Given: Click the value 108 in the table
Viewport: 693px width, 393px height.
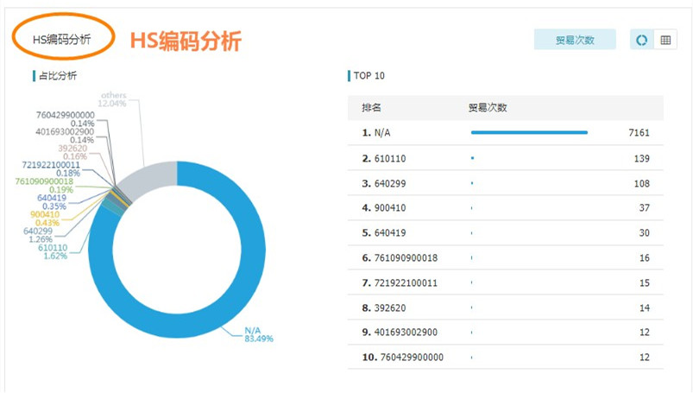Looking at the screenshot, I should coord(642,184).
